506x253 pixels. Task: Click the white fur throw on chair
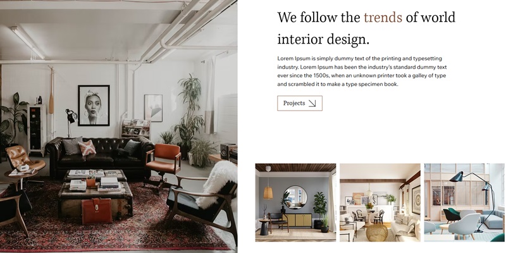[216, 183]
